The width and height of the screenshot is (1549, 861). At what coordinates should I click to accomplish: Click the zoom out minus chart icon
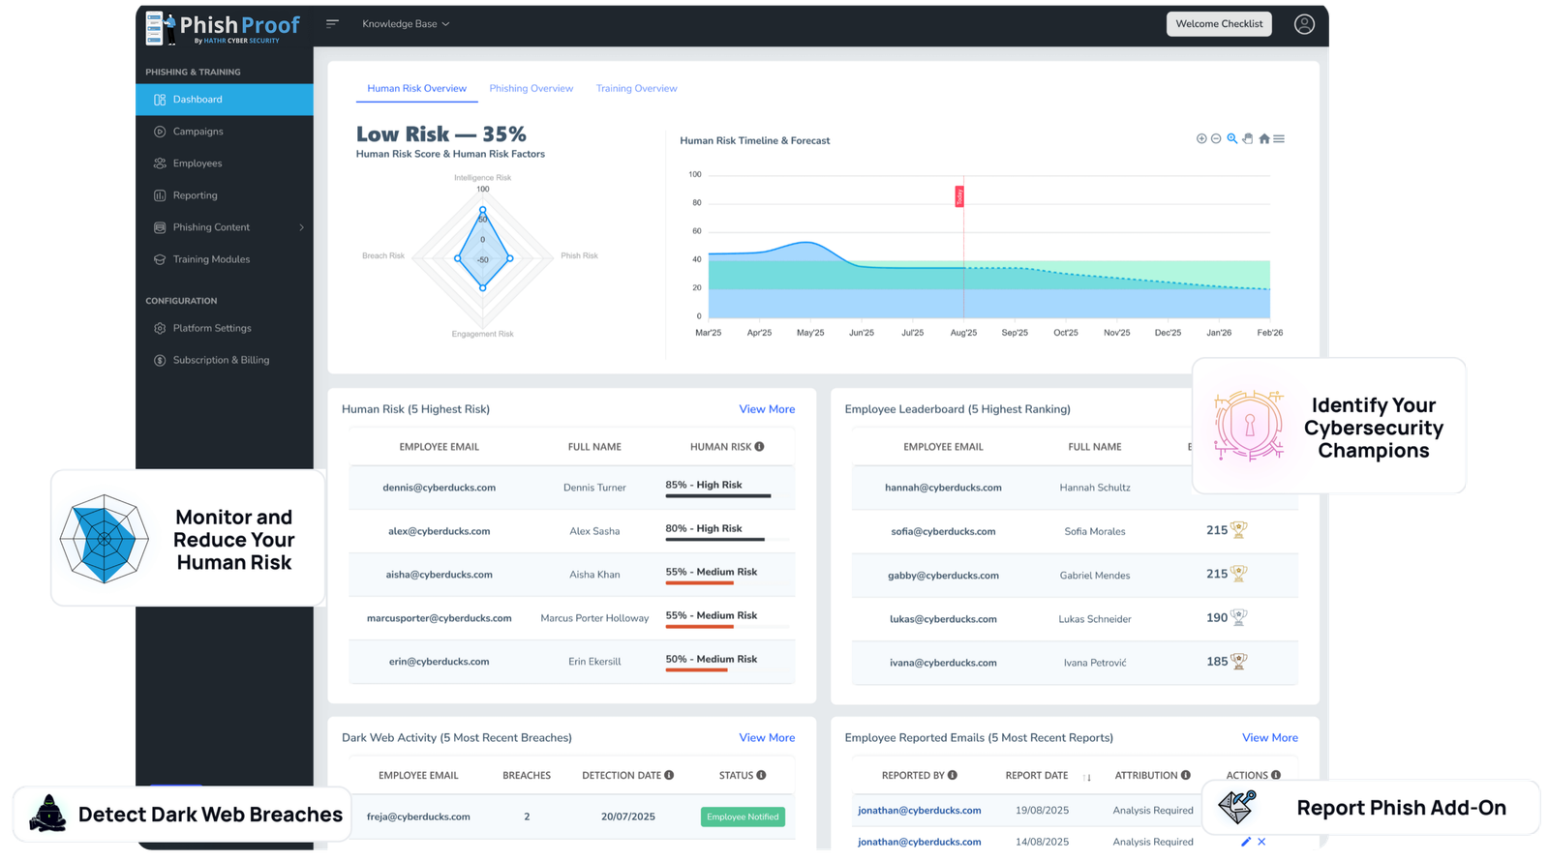(1216, 139)
